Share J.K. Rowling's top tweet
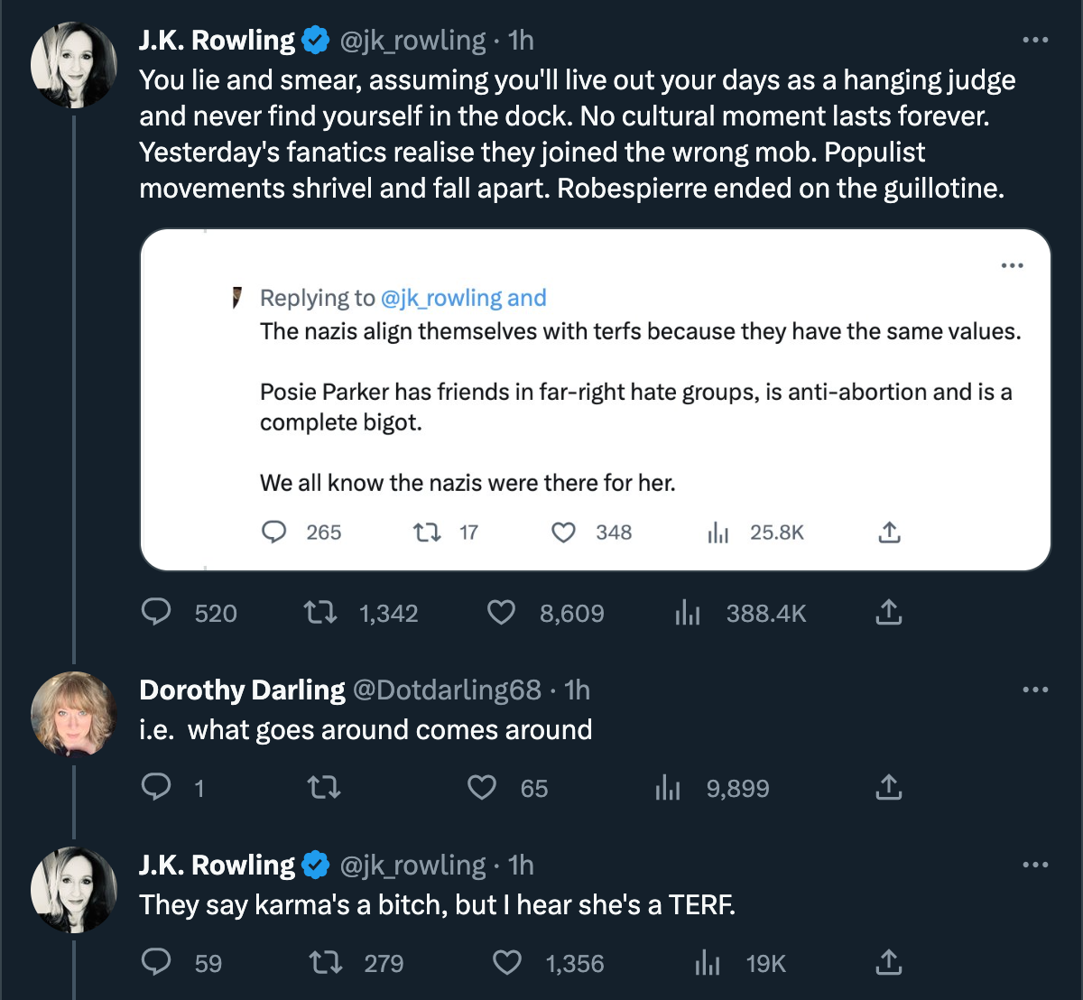The height and width of the screenshot is (1000, 1083). point(889,614)
